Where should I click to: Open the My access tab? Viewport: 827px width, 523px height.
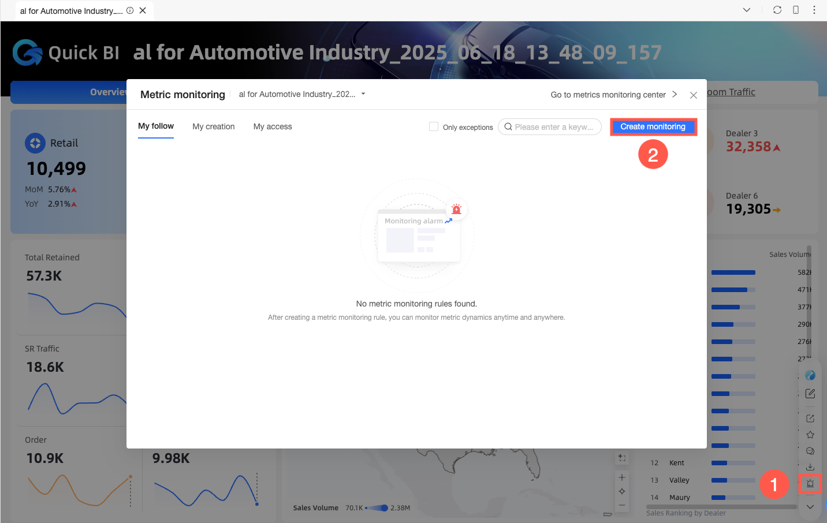pyautogui.click(x=273, y=126)
